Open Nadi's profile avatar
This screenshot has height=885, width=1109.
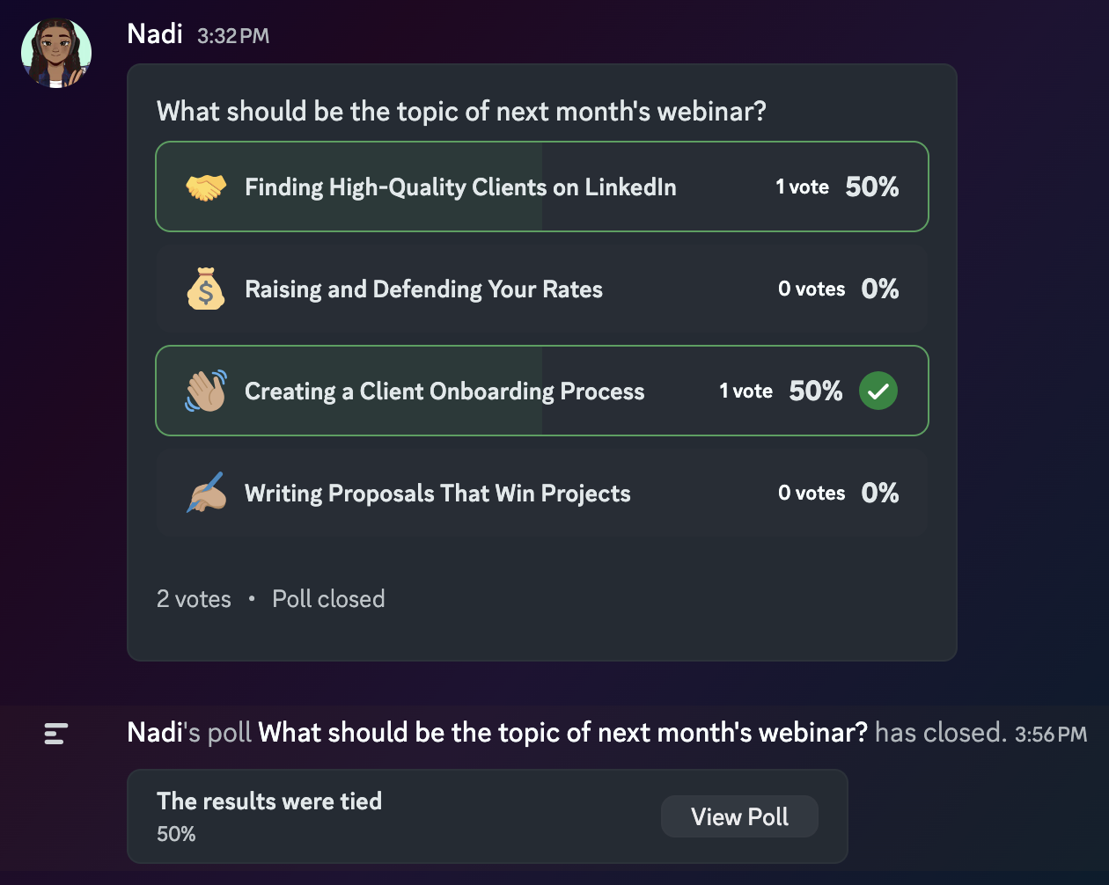(x=55, y=53)
